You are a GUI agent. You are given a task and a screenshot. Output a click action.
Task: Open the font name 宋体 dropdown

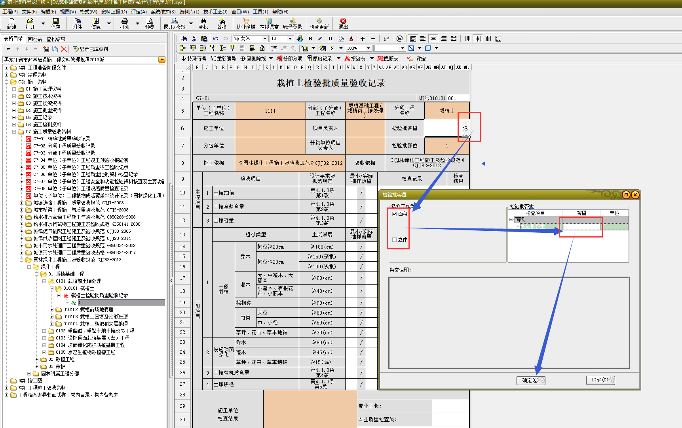(x=265, y=39)
